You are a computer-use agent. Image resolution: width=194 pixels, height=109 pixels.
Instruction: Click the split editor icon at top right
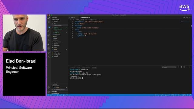187,18
